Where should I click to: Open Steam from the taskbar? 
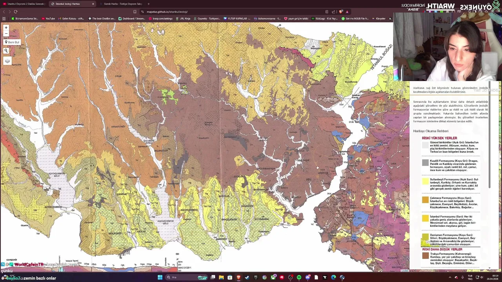click(x=247, y=277)
